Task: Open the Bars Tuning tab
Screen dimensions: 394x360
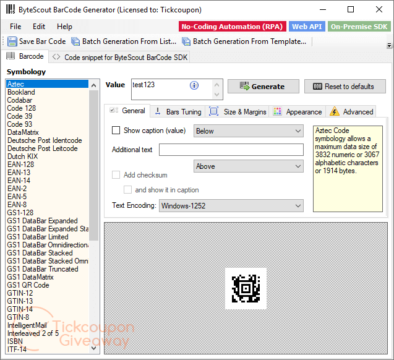Action: click(x=178, y=112)
